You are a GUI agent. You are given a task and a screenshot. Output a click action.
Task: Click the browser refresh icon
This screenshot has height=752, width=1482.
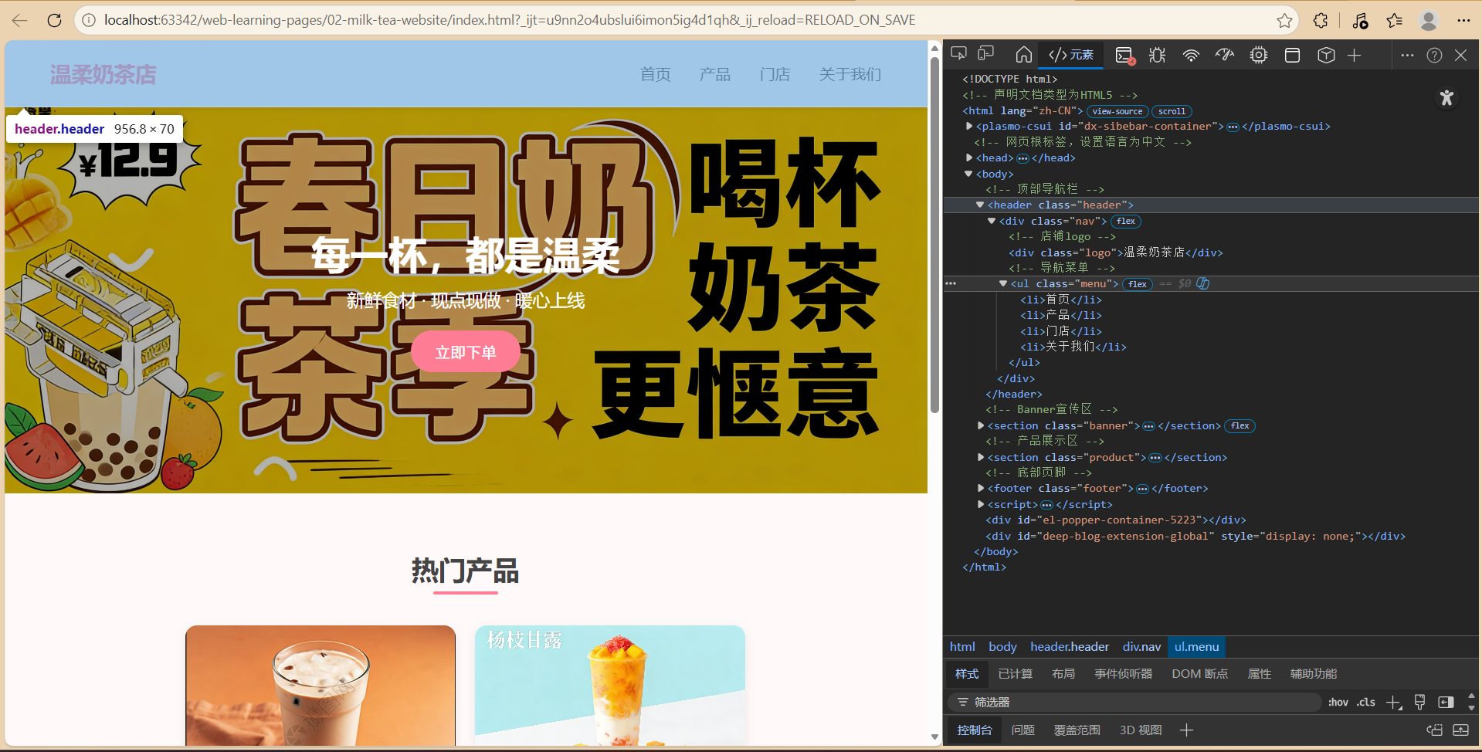coord(54,20)
